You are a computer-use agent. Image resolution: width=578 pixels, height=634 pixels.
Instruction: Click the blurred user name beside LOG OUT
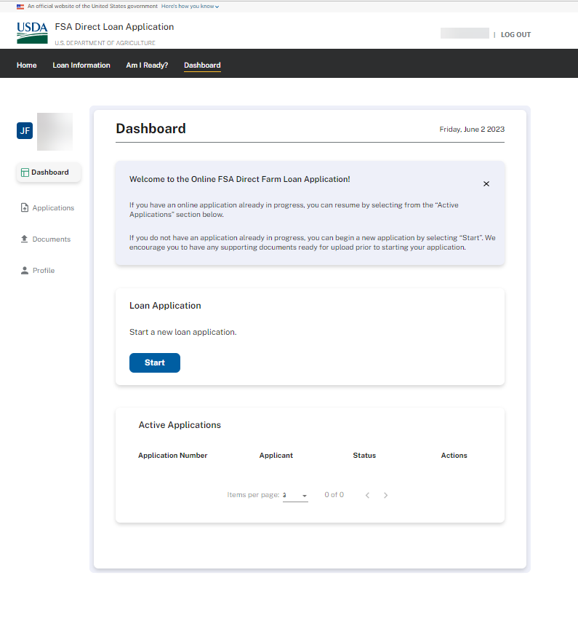(465, 33)
